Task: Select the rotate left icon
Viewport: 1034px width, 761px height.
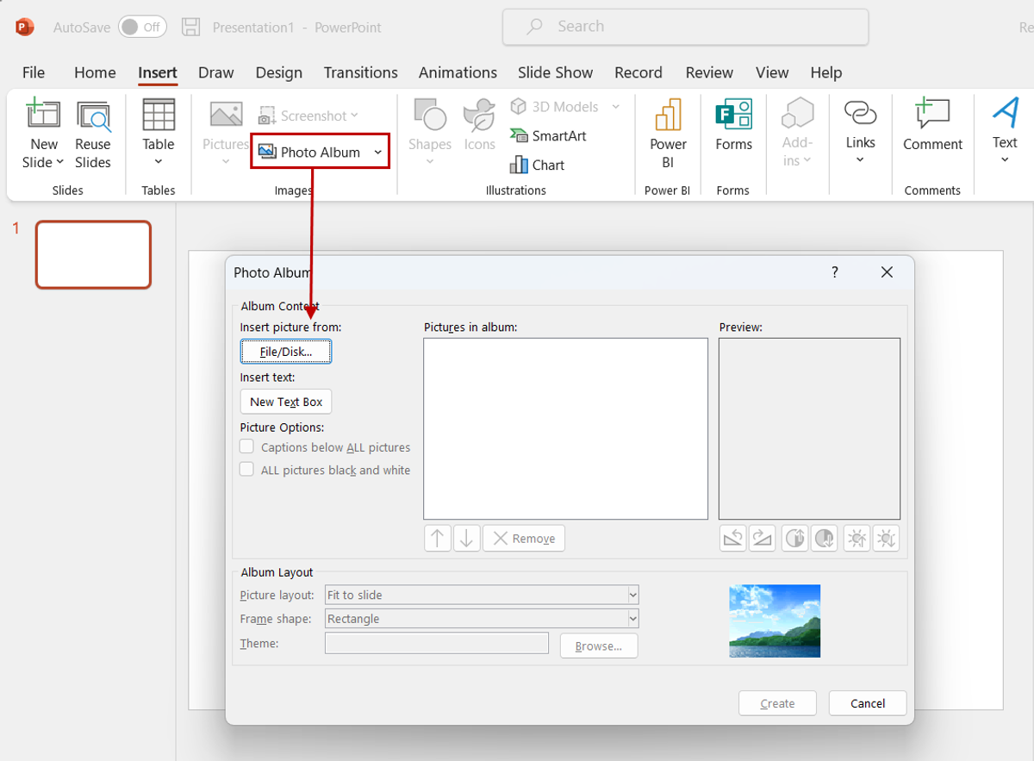Action: [x=732, y=538]
